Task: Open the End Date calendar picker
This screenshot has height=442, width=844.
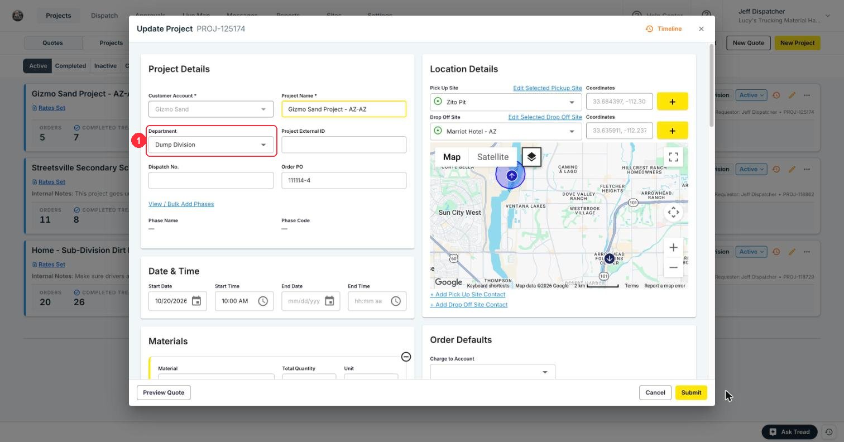Action: pos(329,301)
